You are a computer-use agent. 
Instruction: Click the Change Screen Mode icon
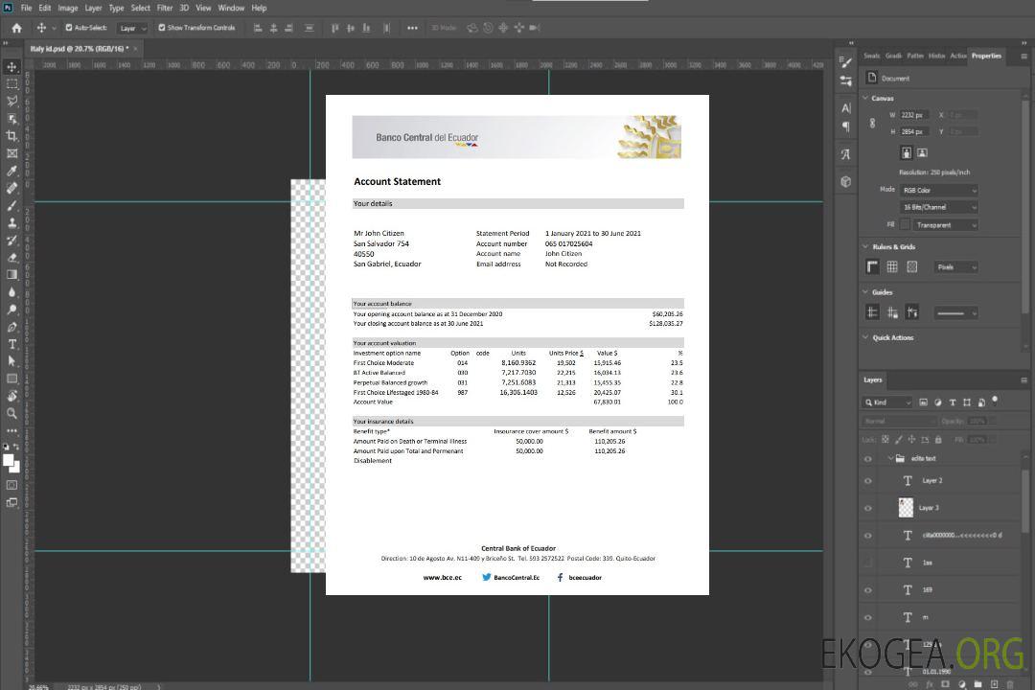(x=11, y=502)
